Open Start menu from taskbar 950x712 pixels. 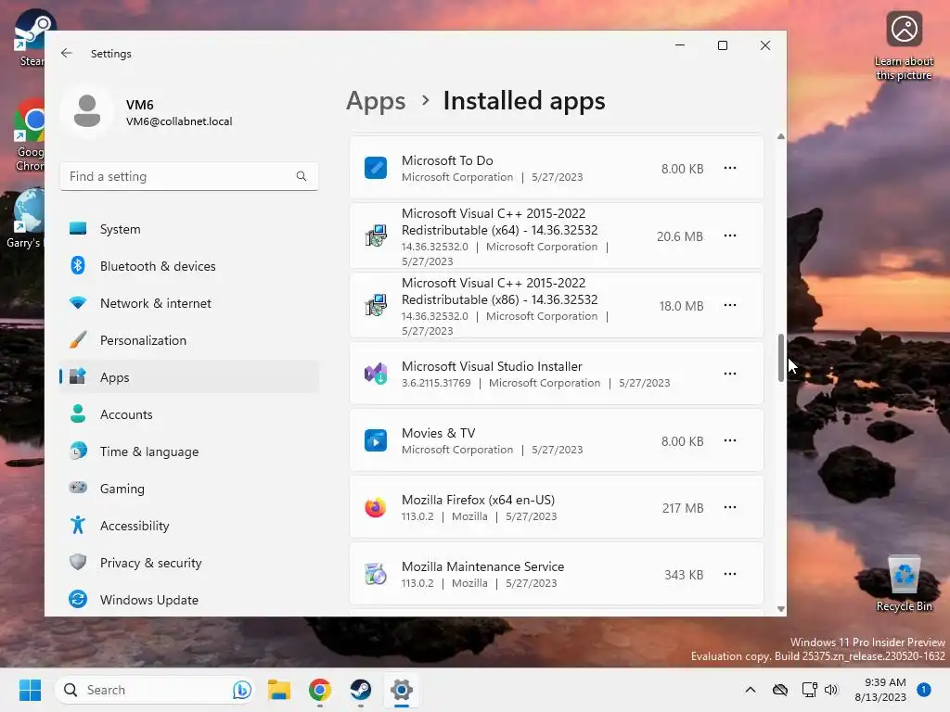30,690
